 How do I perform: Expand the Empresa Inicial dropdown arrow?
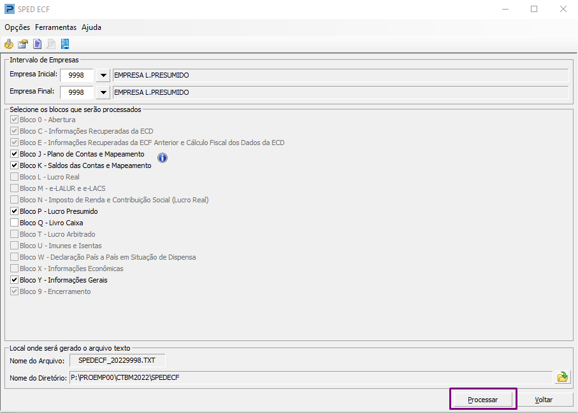[103, 75]
